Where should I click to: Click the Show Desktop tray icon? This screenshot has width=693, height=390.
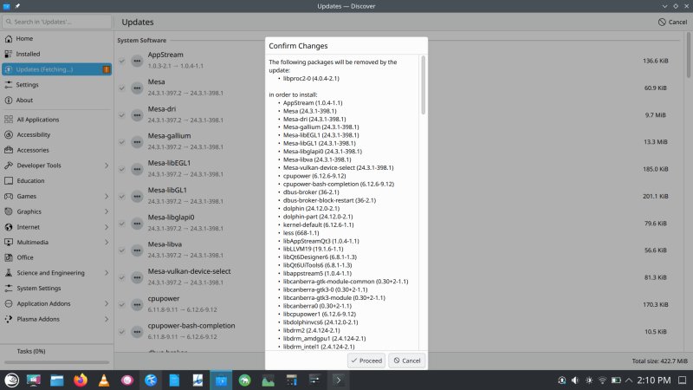point(682,380)
